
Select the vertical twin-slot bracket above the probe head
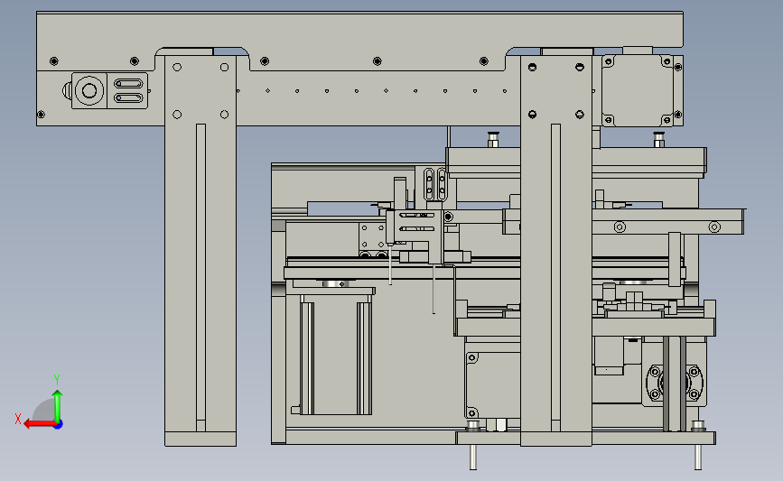(435, 184)
